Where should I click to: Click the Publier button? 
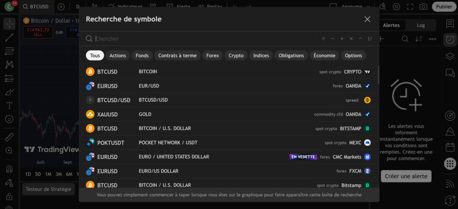coord(444,6)
